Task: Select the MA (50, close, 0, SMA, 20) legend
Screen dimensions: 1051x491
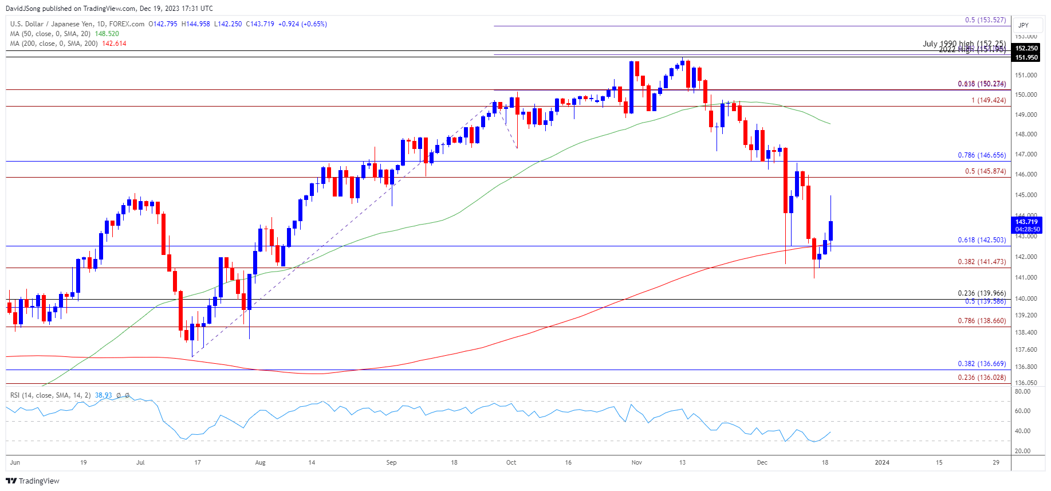Action: (50, 34)
